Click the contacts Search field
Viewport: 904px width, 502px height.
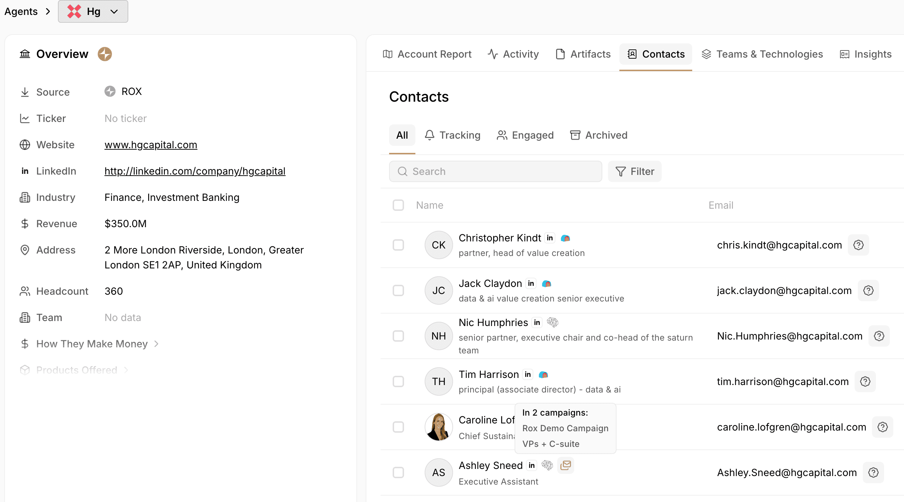click(x=495, y=171)
